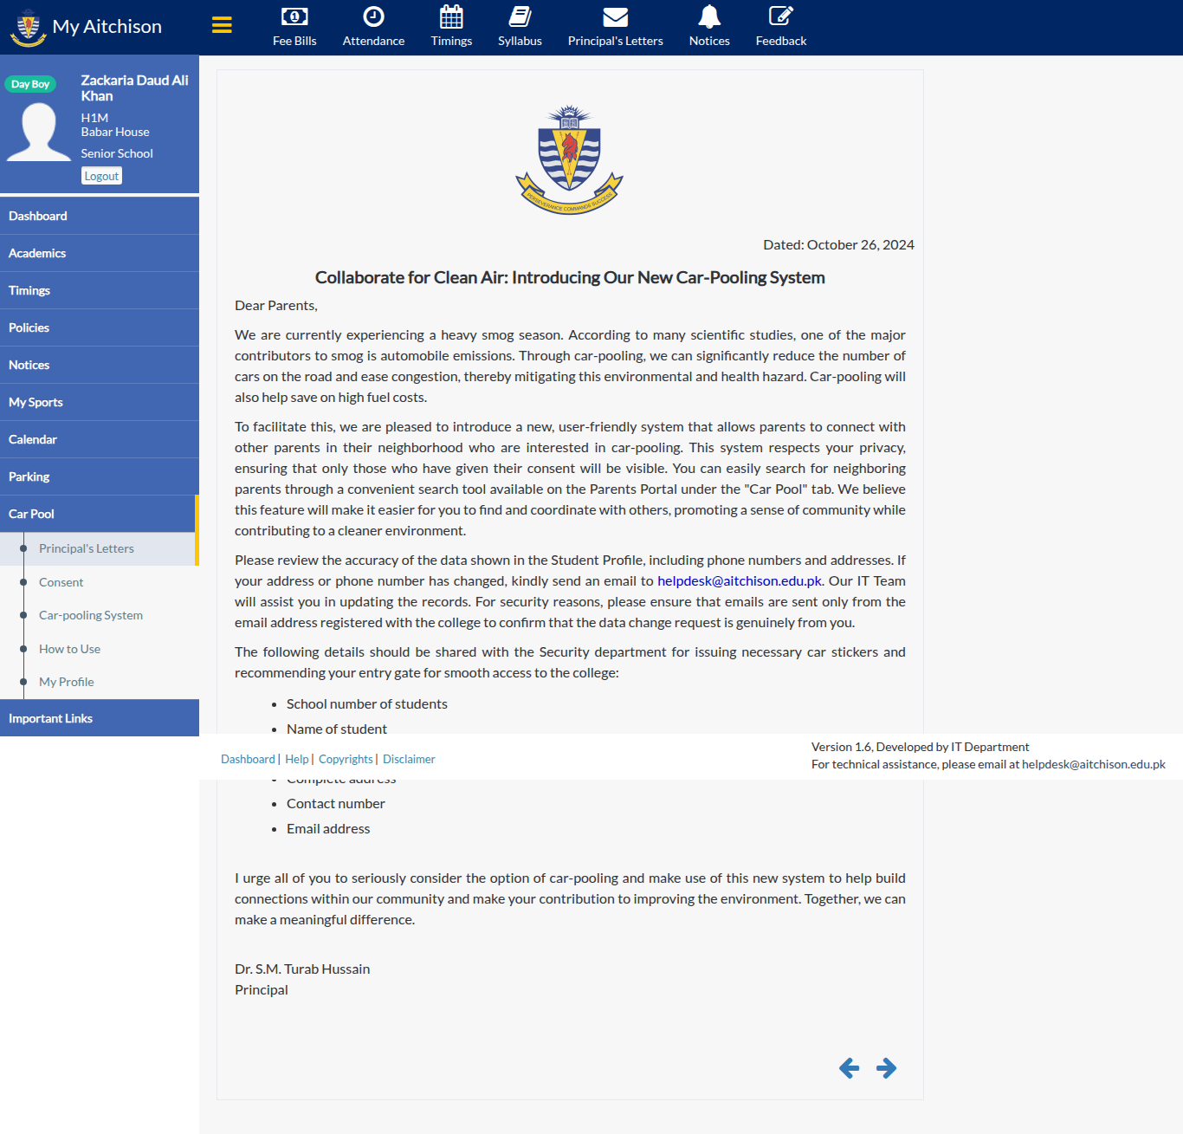Click the Help footer link
1183x1134 pixels.
pos(297,759)
